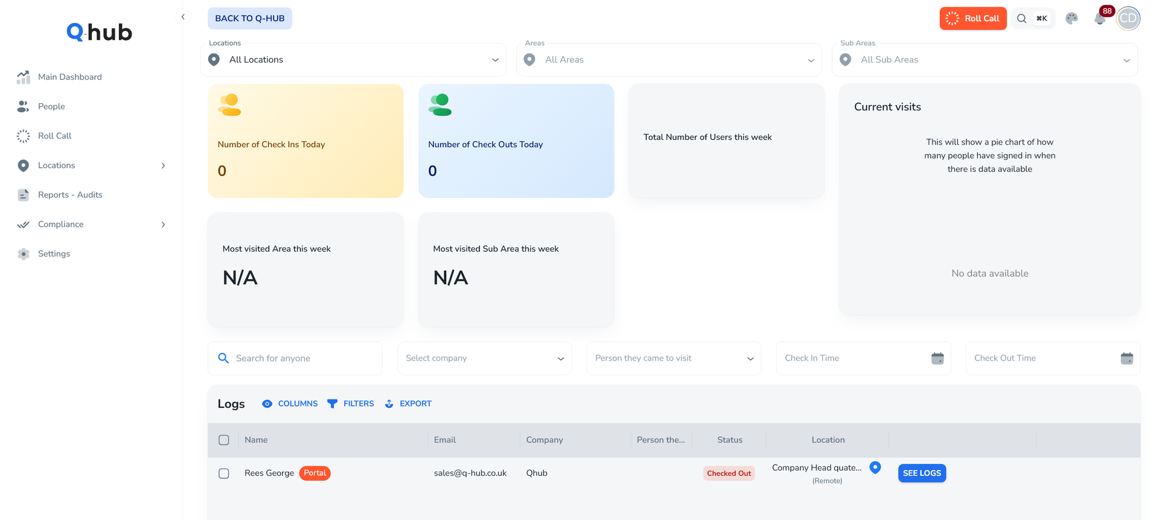Click the Portal badge next to Rees George
This screenshot has height=520, width=1159.
pyautogui.click(x=314, y=473)
